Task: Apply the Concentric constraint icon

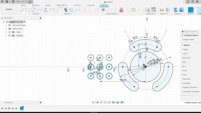Action: point(133,10)
